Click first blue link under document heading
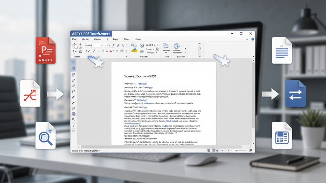This screenshot has width=326, height=183. [x=142, y=84]
